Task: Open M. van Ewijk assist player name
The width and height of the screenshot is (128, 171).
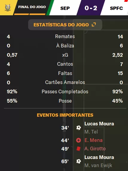Action: click(x=98, y=165)
